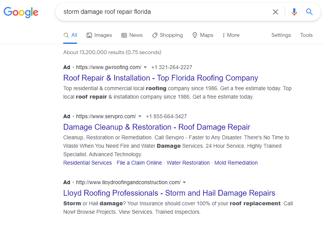This screenshot has width=323, height=226.
Task: Click the blue search magnifier icon
Action: [309, 12]
